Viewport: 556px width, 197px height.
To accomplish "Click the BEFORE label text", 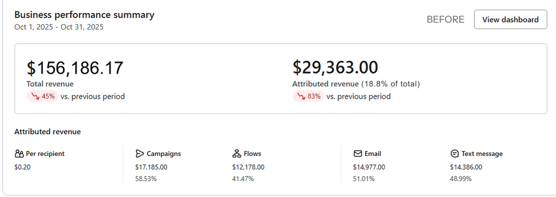I will pyautogui.click(x=445, y=19).
